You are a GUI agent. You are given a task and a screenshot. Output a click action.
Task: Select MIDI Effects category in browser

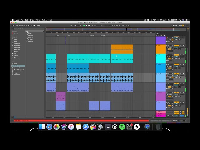point(17,47)
